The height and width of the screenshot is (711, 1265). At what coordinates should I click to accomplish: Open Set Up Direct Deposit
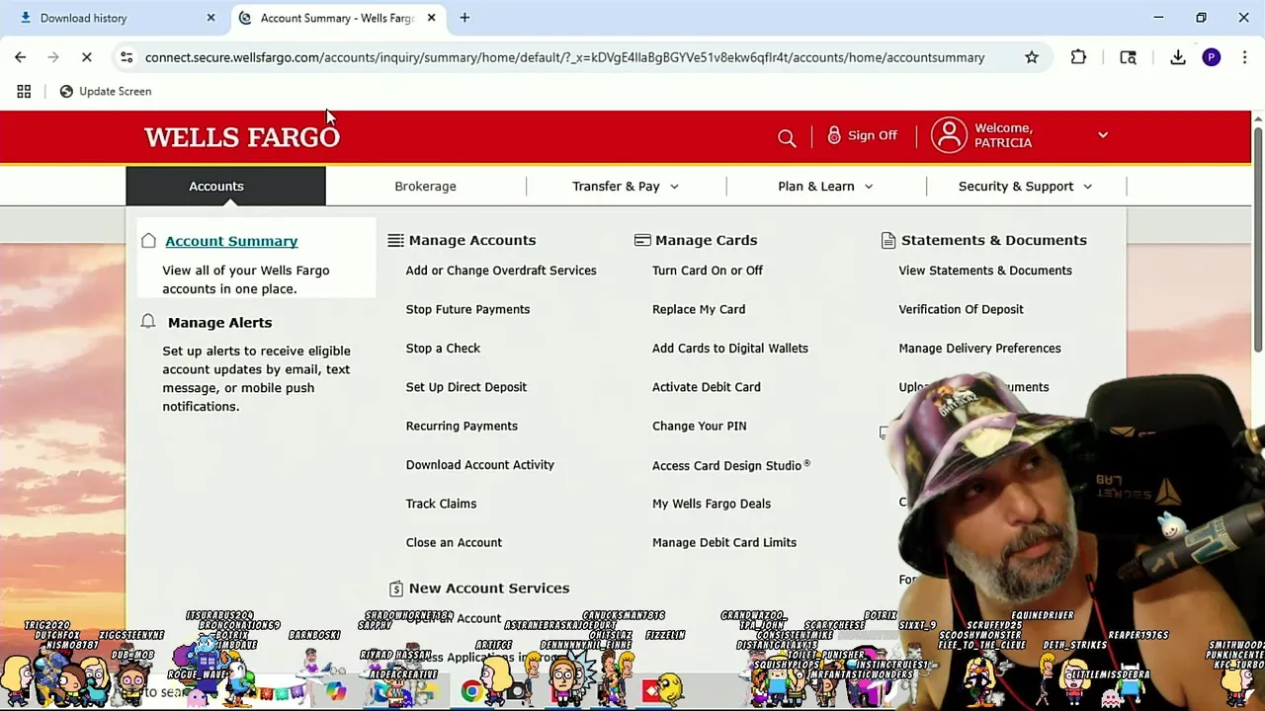[x=466, y=387]
